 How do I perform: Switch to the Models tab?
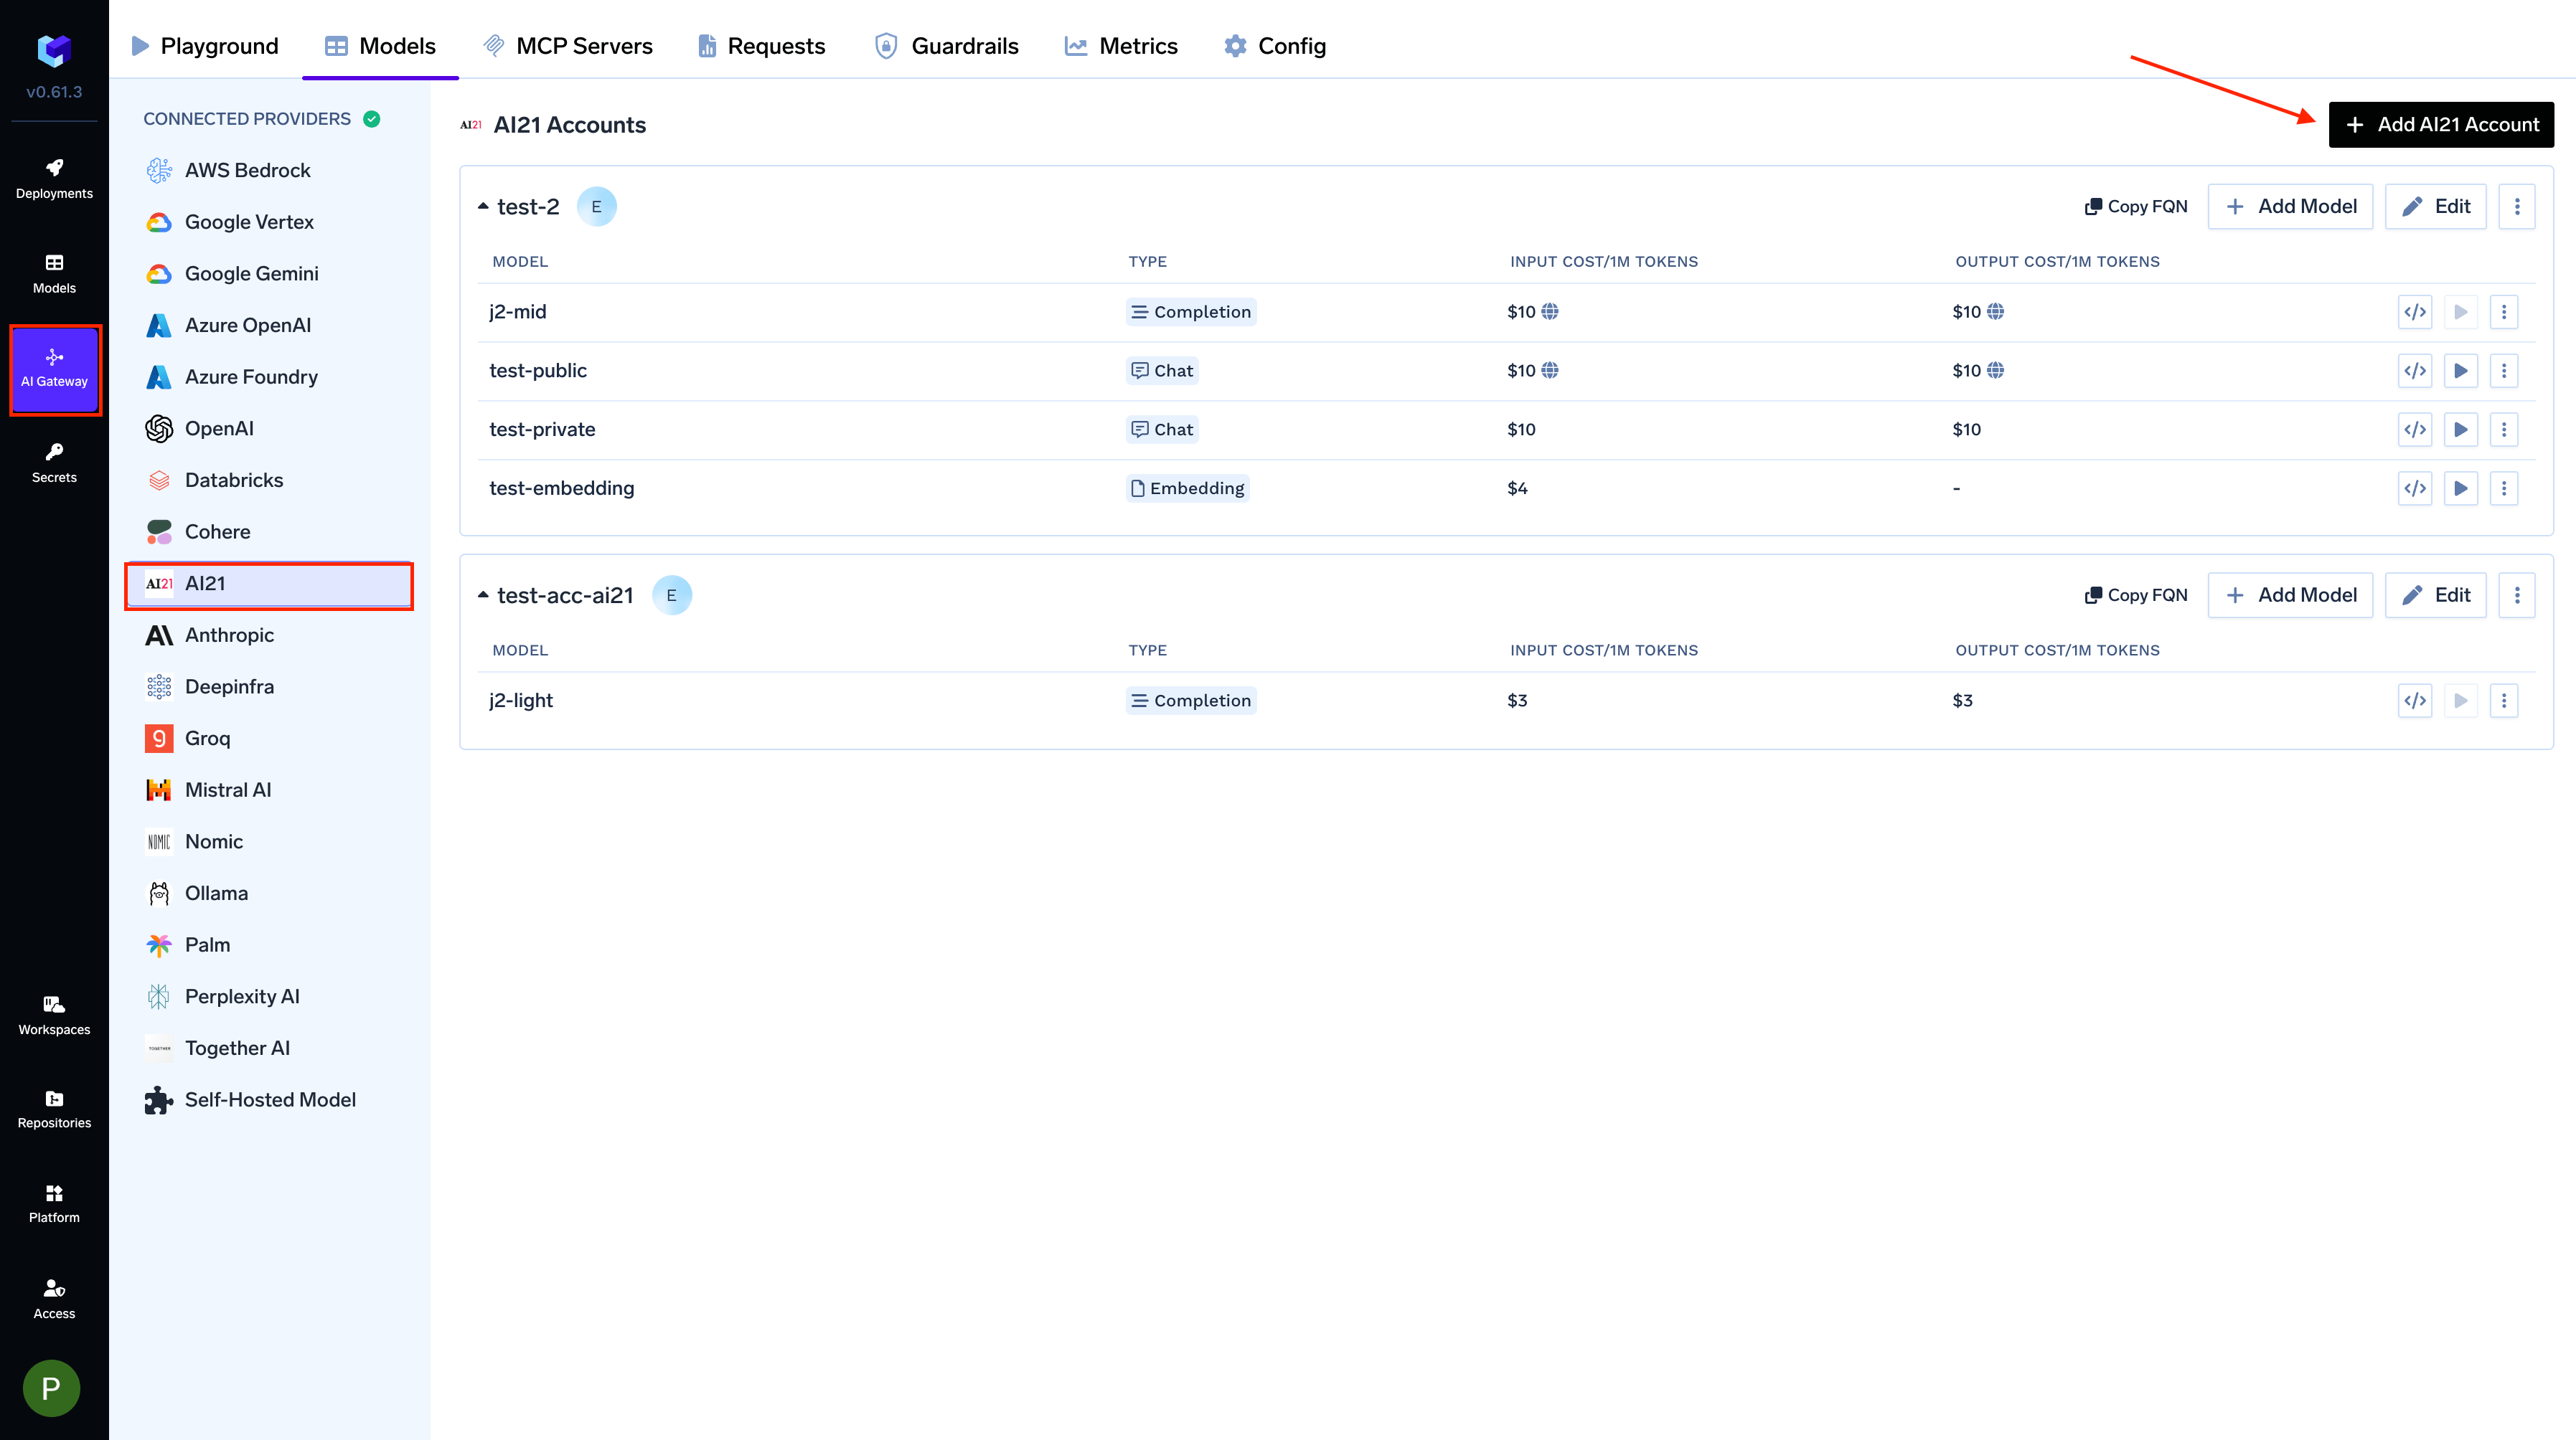[x=381, y=46]
